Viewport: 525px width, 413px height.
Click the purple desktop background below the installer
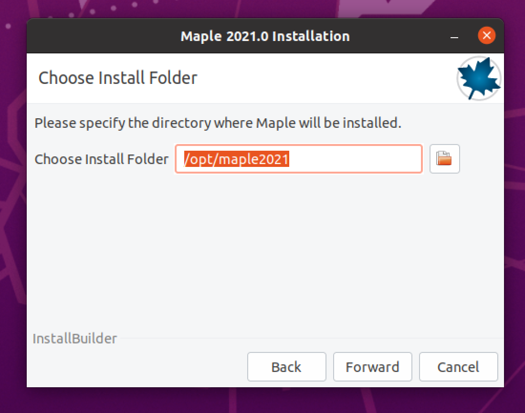pyautogui.click(x=262, y=401)
